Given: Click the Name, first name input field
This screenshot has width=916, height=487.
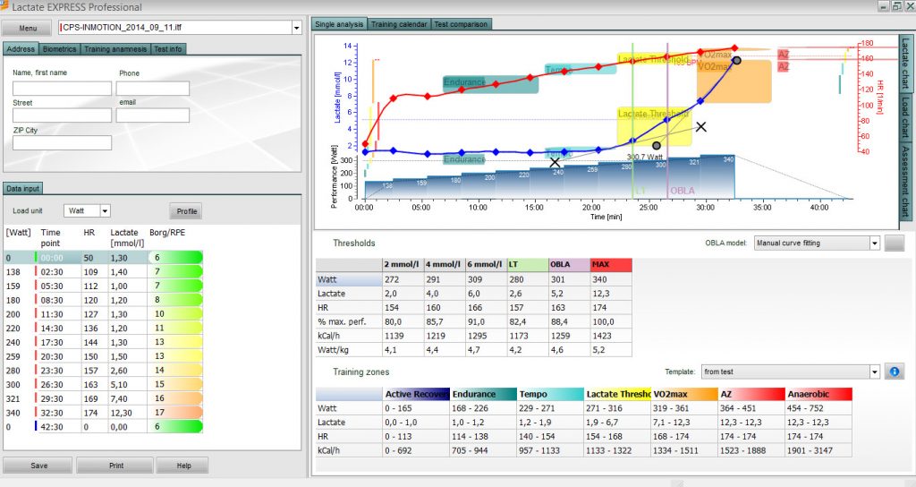Looking at the screenshot, I should pyautogui.click(x=62, y=89).
